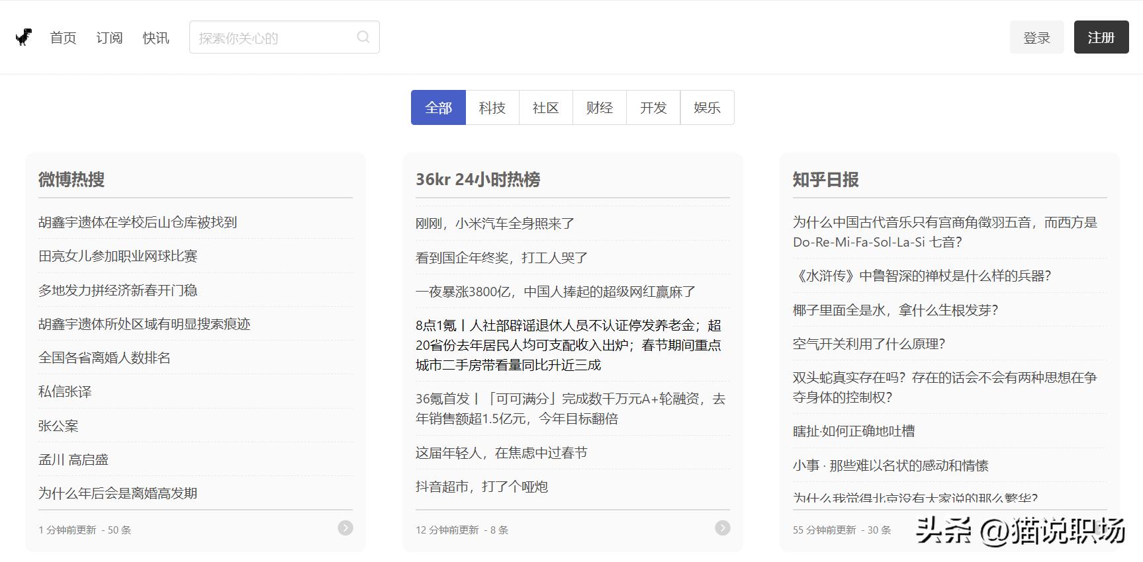
Task: Click the 1 分钟前更新 - 50 条 status text
Action: pyautogui.click(x=85, y=530)
